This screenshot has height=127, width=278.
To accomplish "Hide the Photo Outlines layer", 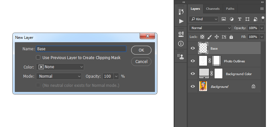I will coord(193,61).
